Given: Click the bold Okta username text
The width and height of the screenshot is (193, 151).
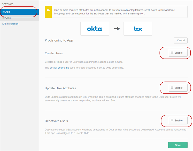Looking at the screenshot, I should pyautogui.click(x=114, y=68).
